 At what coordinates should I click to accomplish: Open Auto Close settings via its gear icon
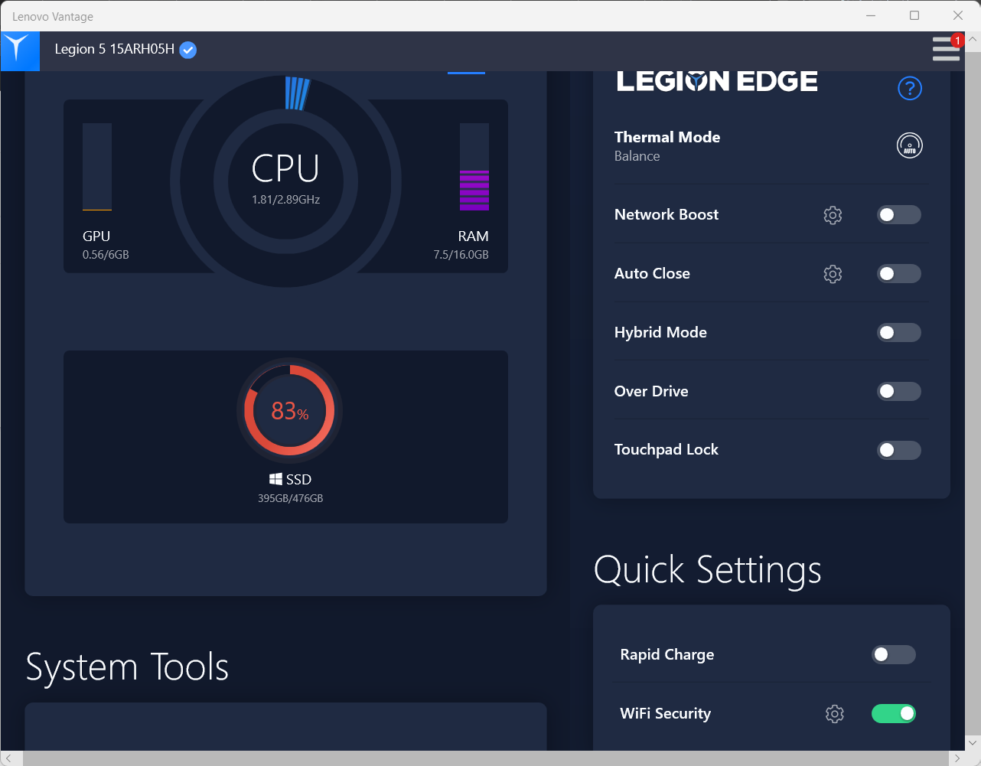[x=833, y=273]
